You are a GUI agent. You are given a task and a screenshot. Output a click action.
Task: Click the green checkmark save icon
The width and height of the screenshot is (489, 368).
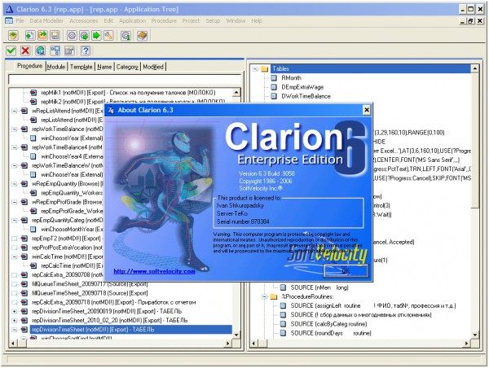point(11,50)
